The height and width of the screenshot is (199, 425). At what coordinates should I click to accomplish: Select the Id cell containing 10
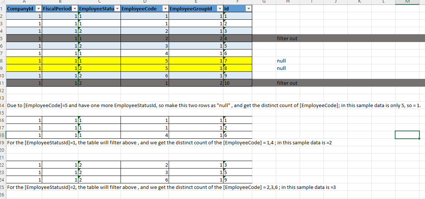(238, 83)
